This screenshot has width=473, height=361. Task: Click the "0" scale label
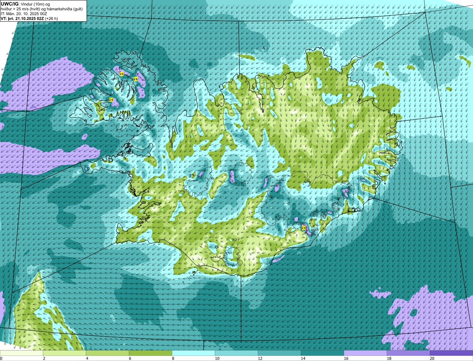point(1,358)
